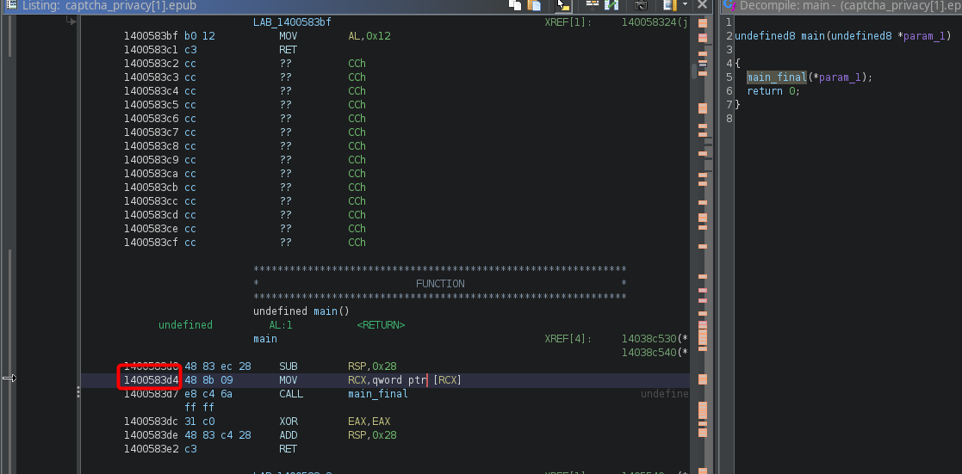This screenshot has height=474, width=962.
Task: Open dropdown arrow next to Listing options icon
Action: click(x=685, y=5)
